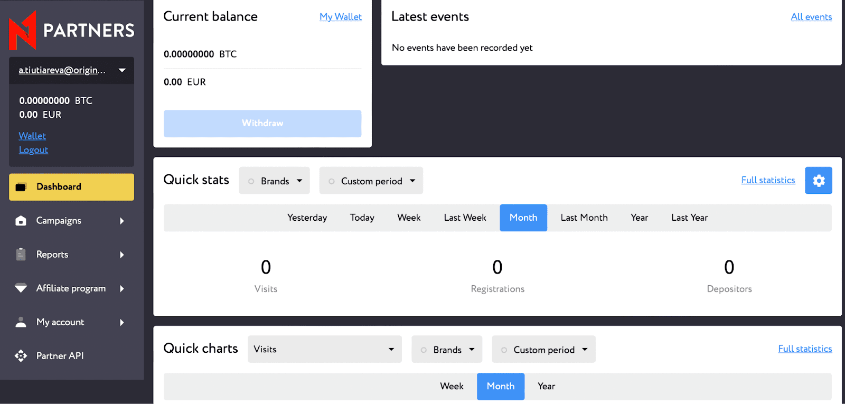Open Quick stats settings gear button
This screenshot has height=404, width=845.
[x=818, y=181]
